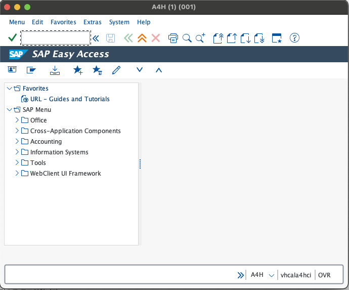Click the SAP logo in title bar
This screenshot has height=290, width=349.
tap(18, 54)
